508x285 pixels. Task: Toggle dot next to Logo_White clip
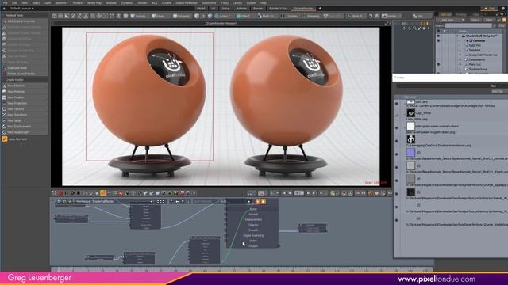(397, 115)
